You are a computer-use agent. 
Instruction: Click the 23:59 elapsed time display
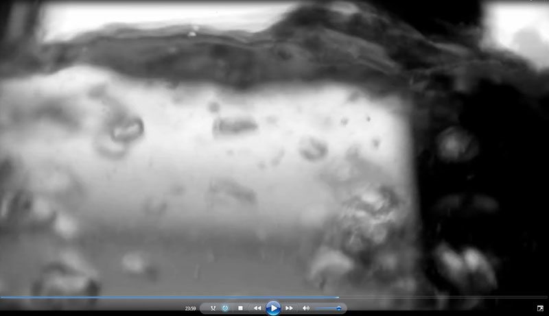click(x=191, y=308)
